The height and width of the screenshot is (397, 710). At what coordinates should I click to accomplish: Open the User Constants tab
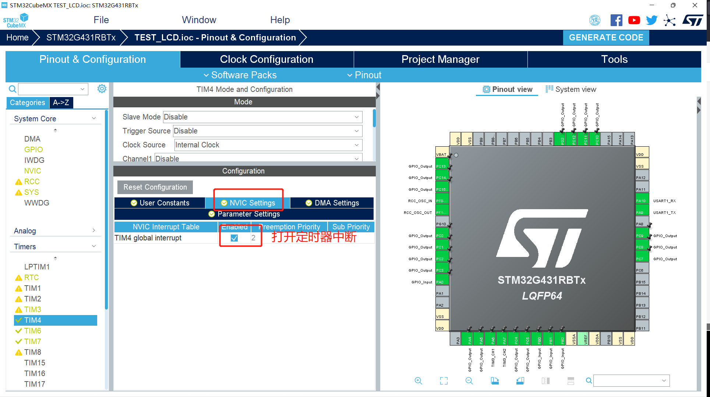(160, 203)
